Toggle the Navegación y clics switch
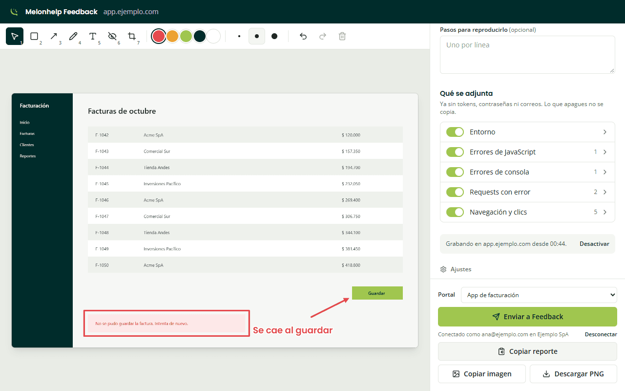This screenshot has width=625, height=391. click(455, 212)
